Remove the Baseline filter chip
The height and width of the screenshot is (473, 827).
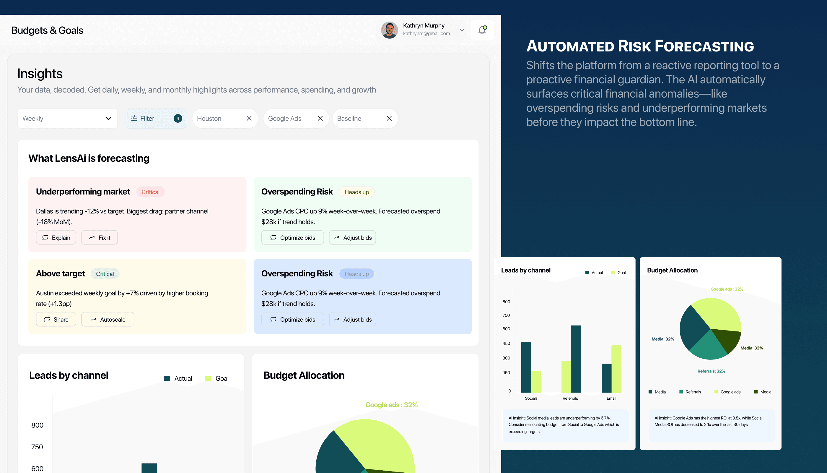coord(389,119)
